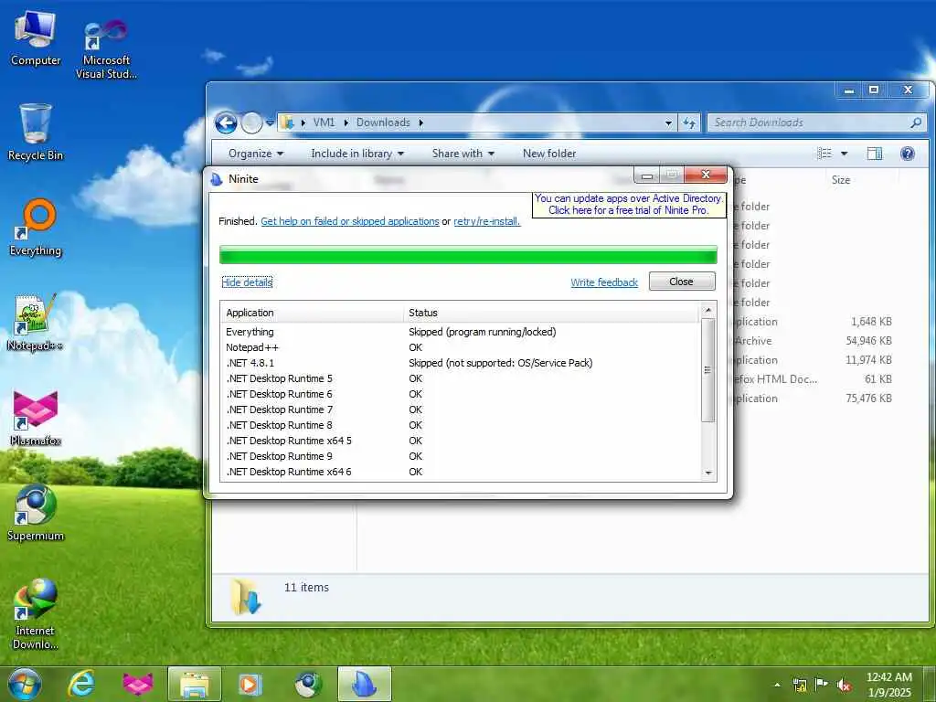
Task: Toggle the Explorer preview pane
Action: pyautogui.click(x=875, y=154)
